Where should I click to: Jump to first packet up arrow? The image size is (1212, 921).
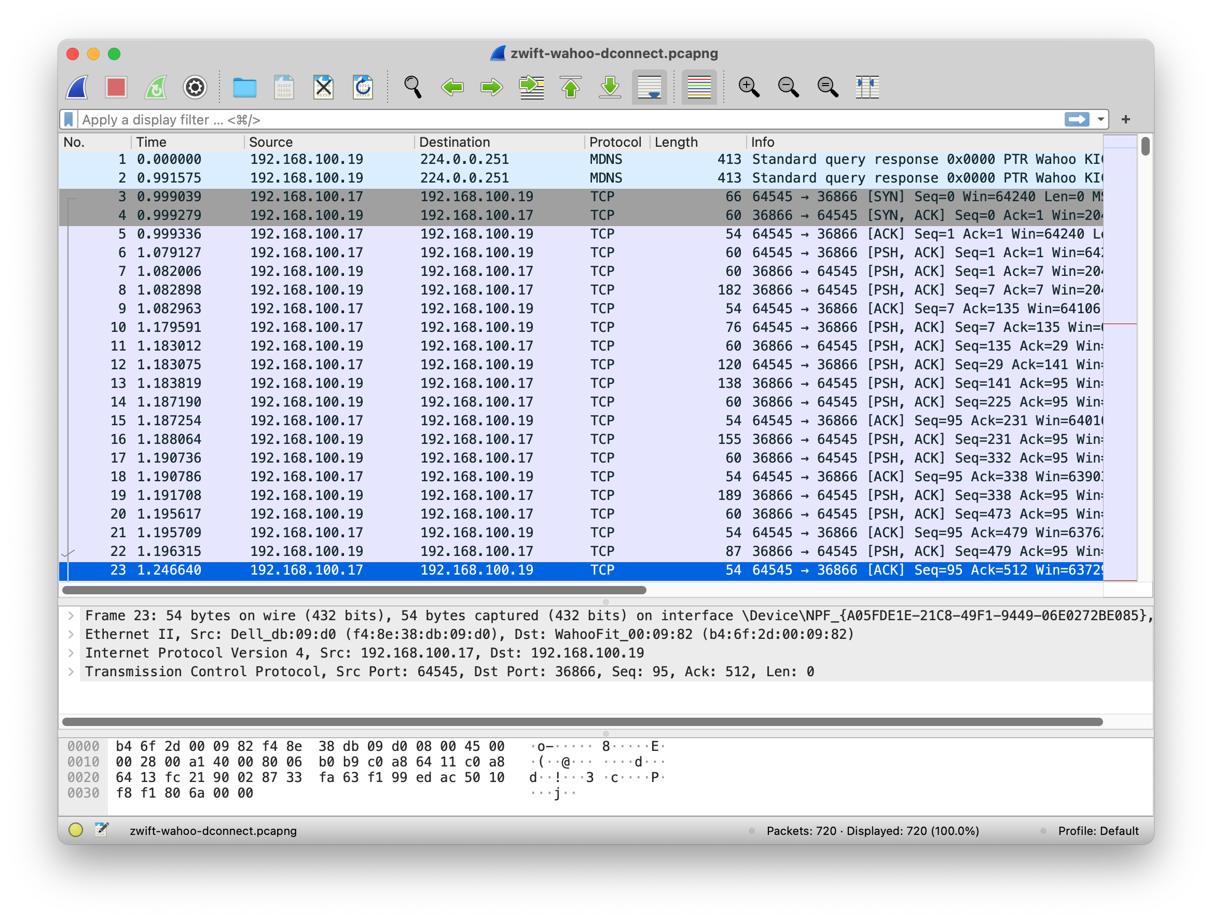571,87
